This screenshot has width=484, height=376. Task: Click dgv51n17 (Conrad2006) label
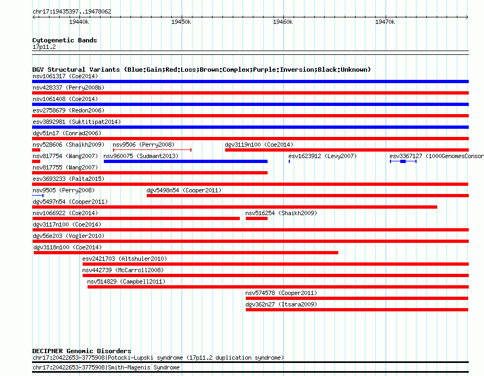(x=67, y=133)
